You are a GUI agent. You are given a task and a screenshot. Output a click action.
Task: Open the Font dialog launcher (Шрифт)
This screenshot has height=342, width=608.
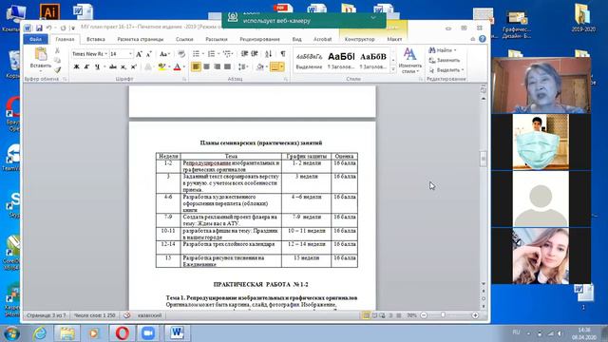(x=184, y=79)
